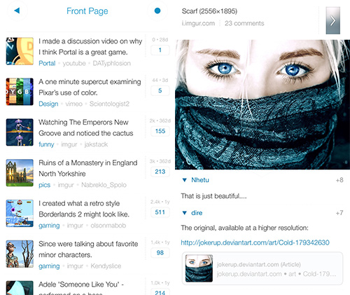Open the '23 comments' label

[244, 23]
